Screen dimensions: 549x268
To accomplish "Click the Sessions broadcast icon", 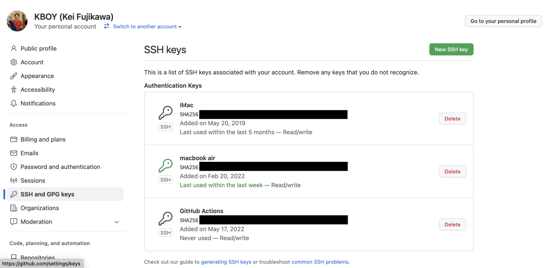I will (x=14, y=181).
